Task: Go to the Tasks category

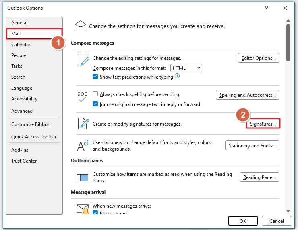Action: [x=34, y=66]
